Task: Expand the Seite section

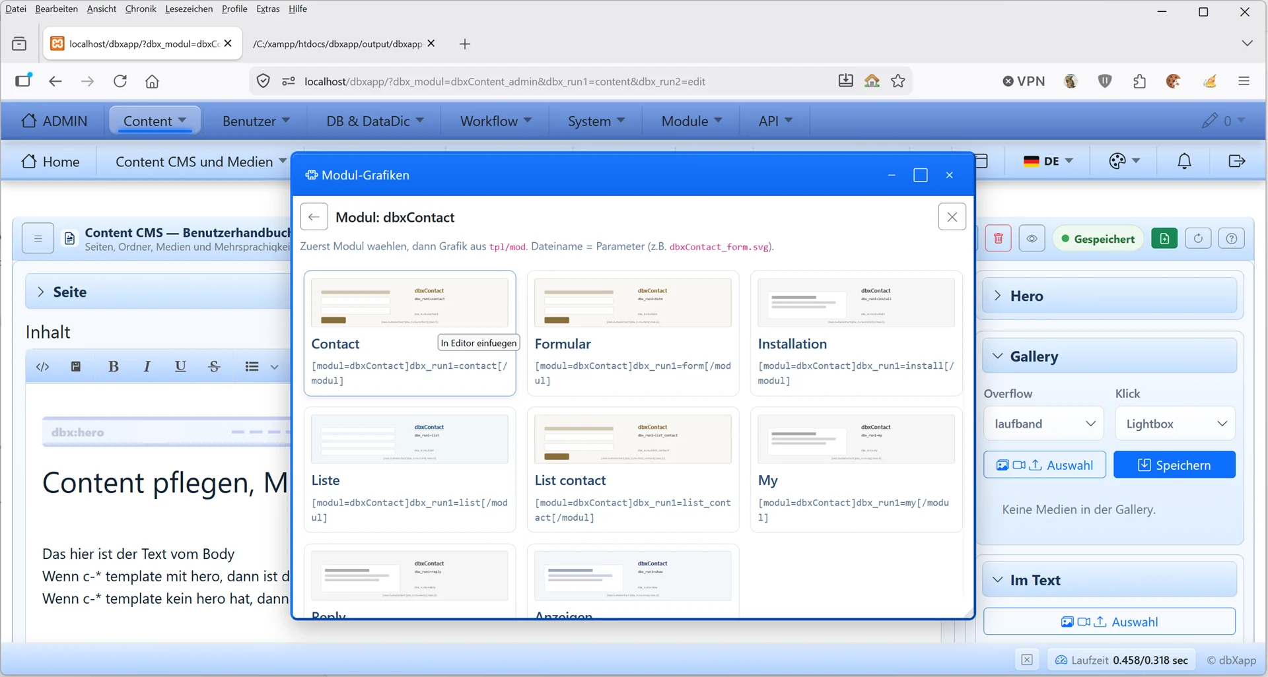Action: (x=158, y=292)
